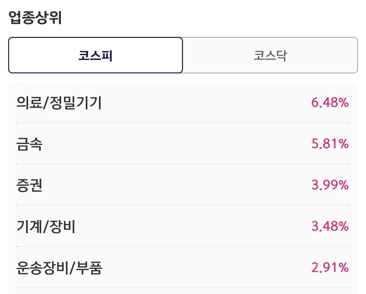Open the 기계/장비 sector row
366x294 pixels.
point(183,226)
